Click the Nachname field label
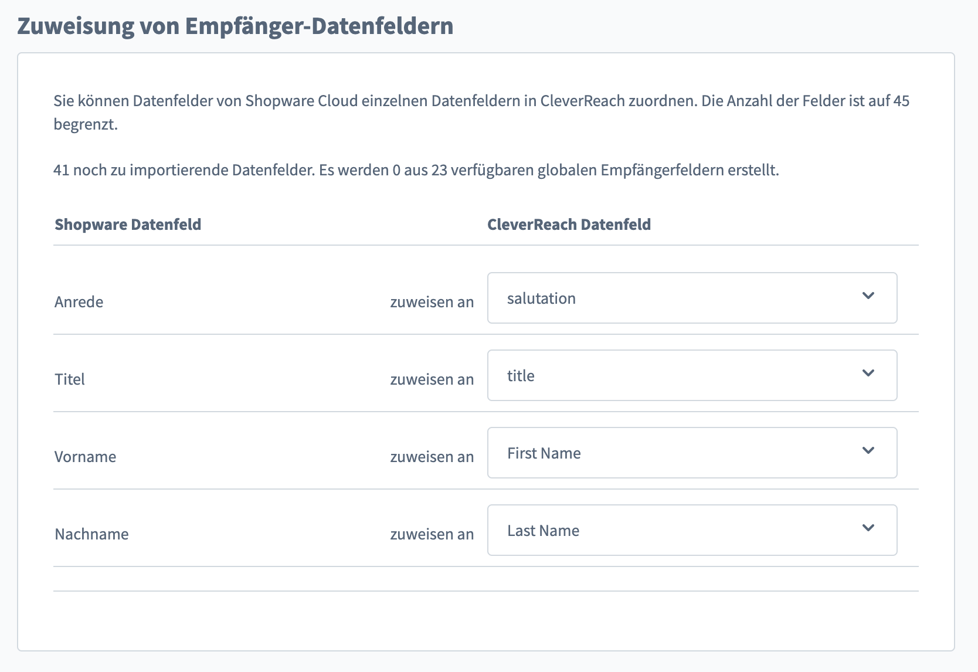Image resolution: width=978 pixels, height=672 pixels. pyautogui.click(x=91, y=534)
